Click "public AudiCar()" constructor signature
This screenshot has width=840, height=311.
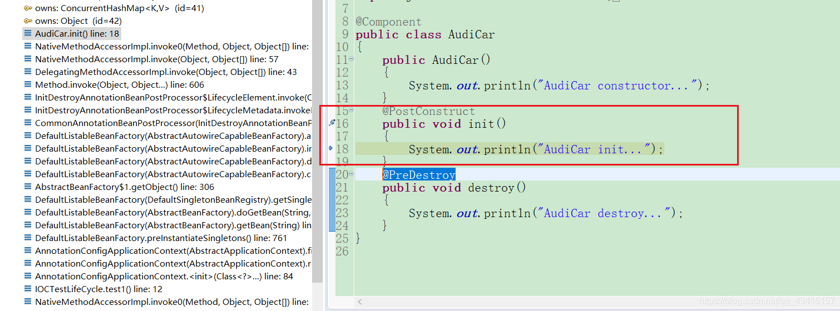[437, 60]
